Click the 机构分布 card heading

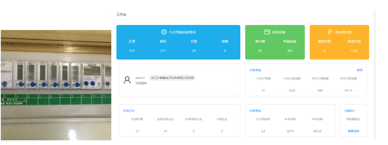click(x=129, y=111)
